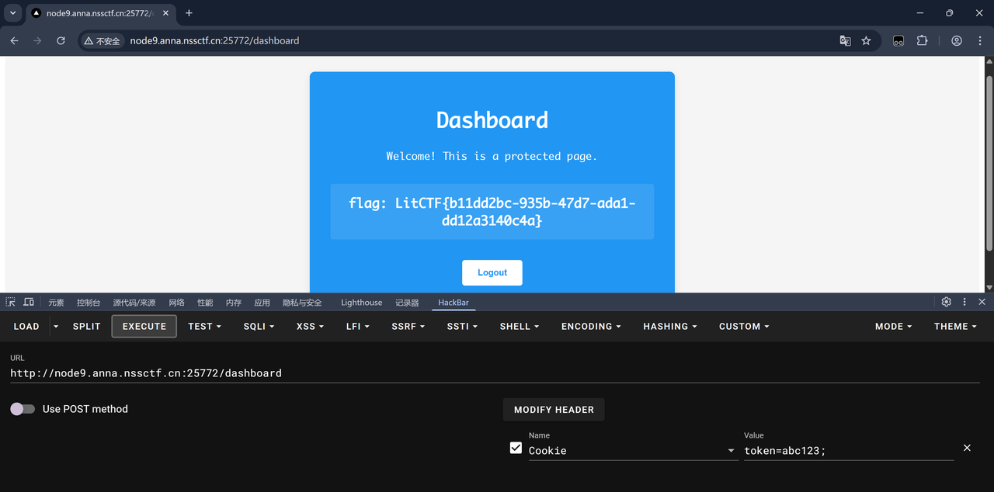The image size is (994, 492).
Task: Open the SHELL dropdown menu
Action: (x=520, y=327)
